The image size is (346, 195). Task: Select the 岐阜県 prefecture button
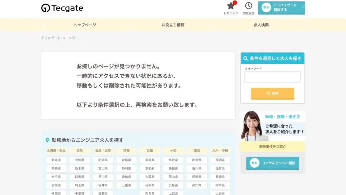click(x=126, y=160)
